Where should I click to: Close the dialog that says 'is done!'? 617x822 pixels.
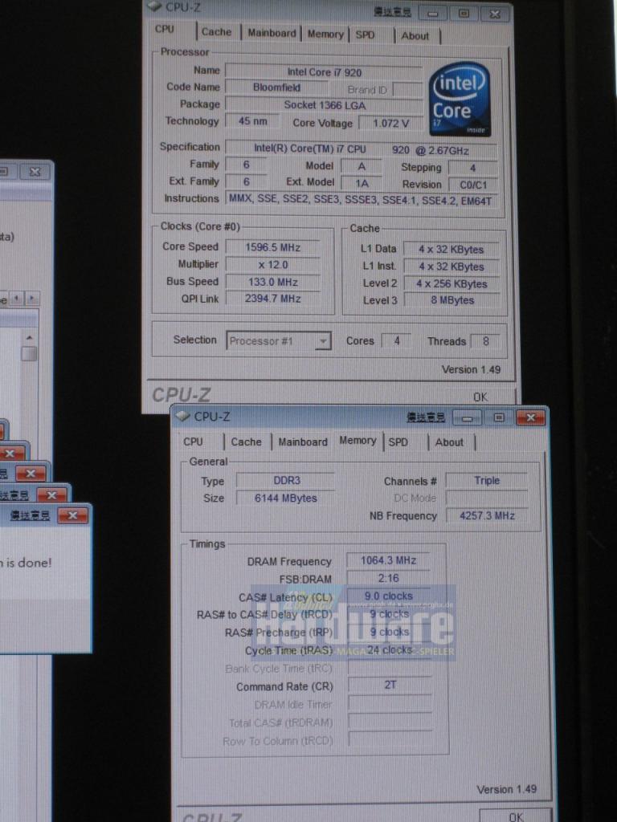point(72,516)
